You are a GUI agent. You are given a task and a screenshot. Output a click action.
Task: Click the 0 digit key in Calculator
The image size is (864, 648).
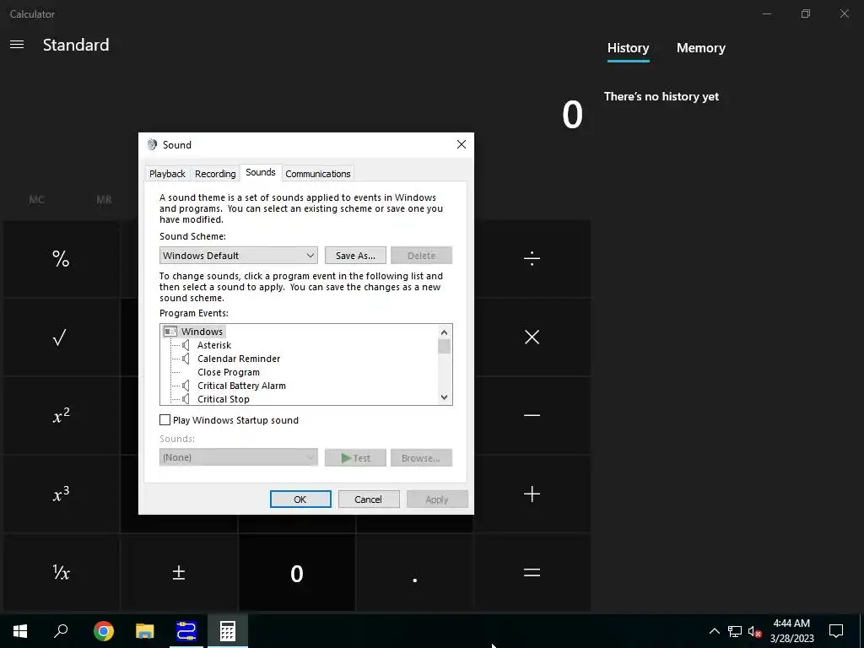point(296,573)
